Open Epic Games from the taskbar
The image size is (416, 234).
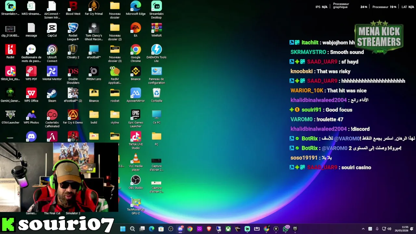(295, 229)
